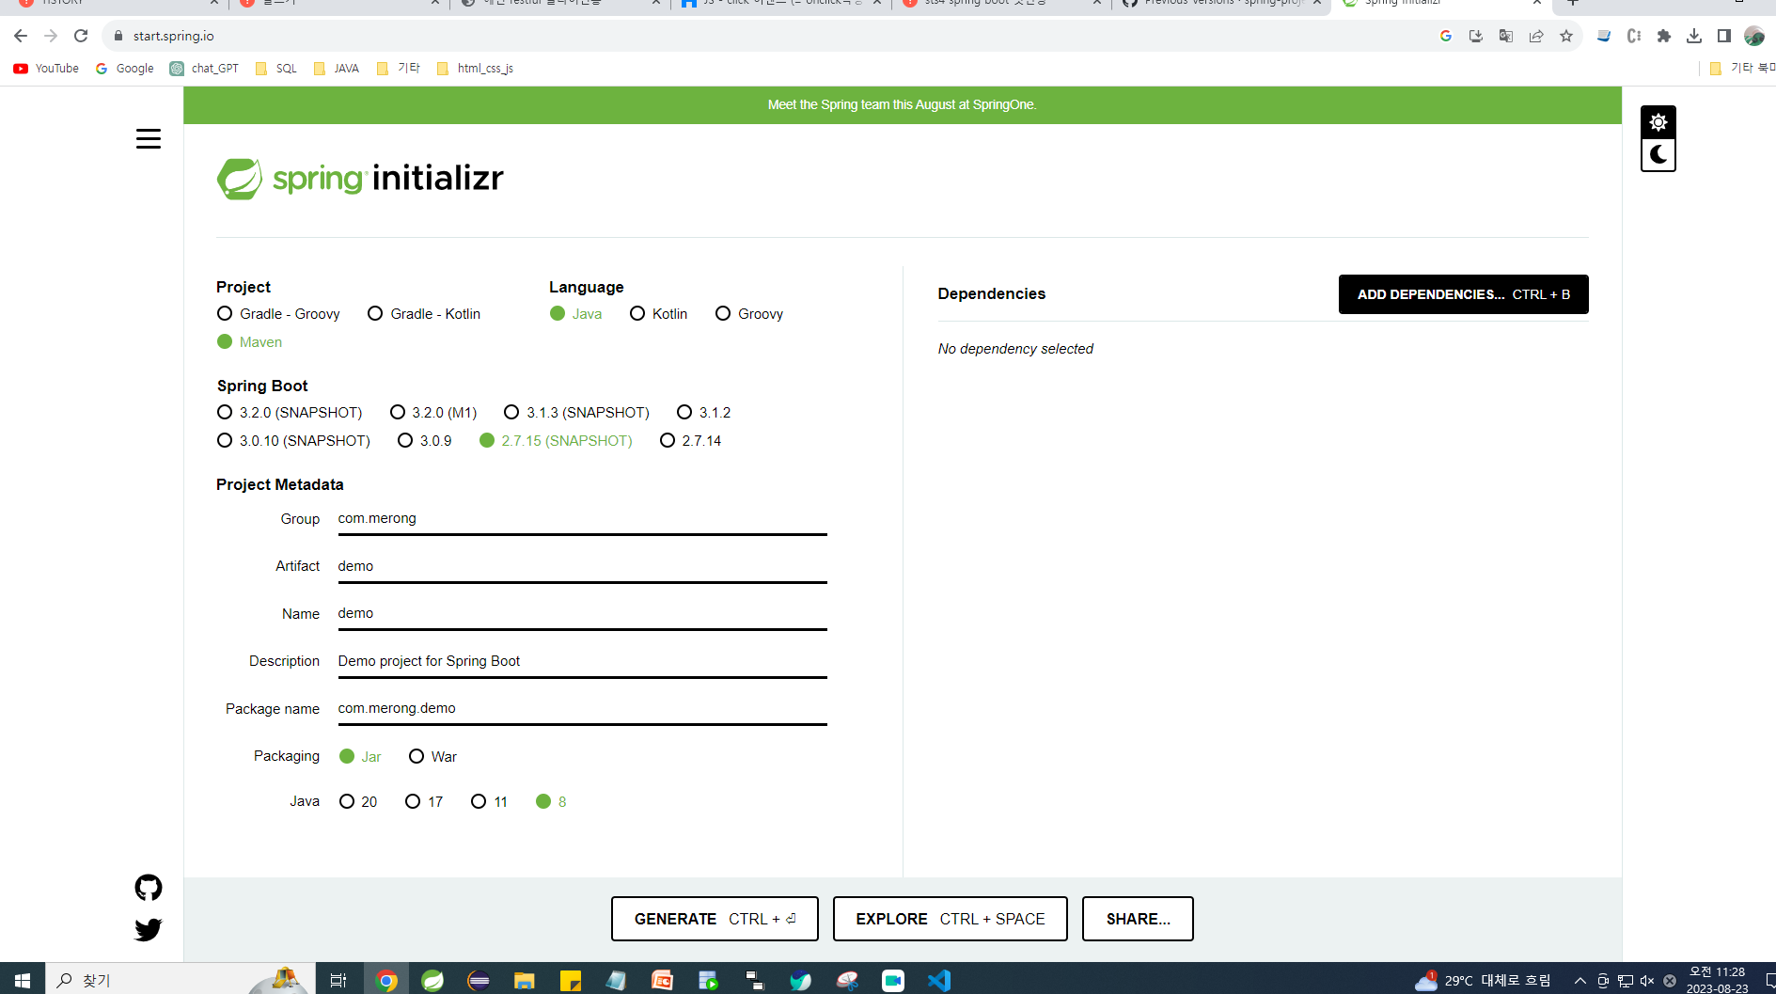This screenshot has width=1776, height=994.
Task: Click the Artifact input field
Action: point(582,566)
